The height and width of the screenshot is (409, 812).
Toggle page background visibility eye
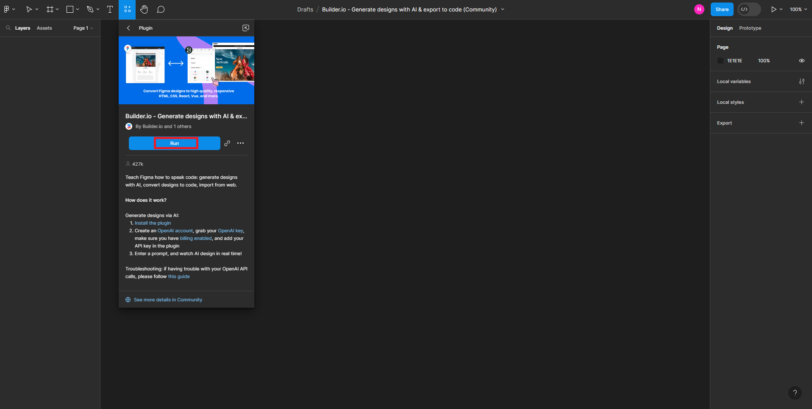point(802,61)
